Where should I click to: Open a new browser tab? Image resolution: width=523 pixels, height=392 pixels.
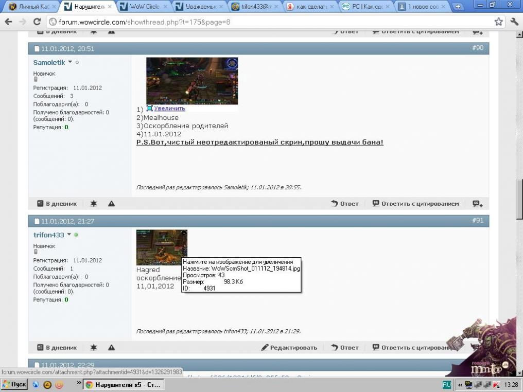click(x=457, y=7)
